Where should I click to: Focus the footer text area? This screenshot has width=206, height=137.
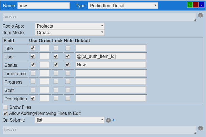99,130
